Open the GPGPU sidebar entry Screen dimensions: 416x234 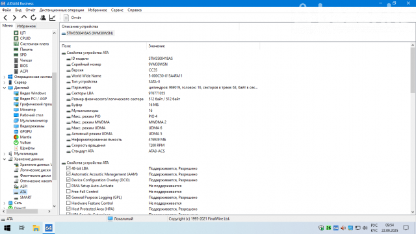point(25,131)
